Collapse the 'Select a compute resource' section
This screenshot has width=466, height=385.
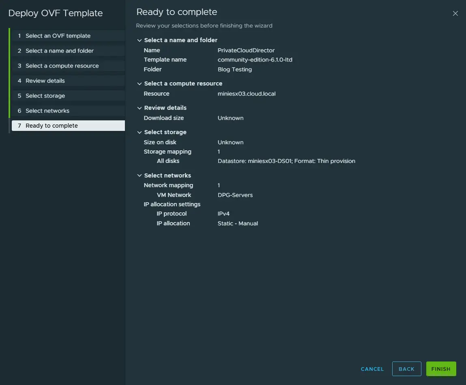pos(140,84)
